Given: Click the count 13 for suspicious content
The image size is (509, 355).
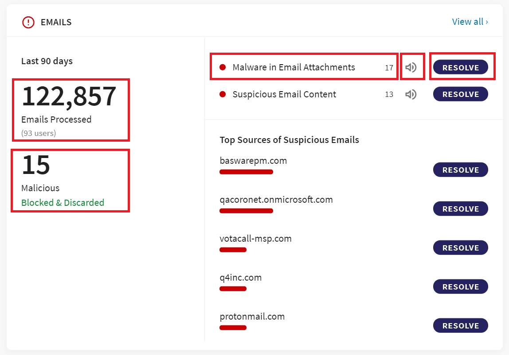Looking at the screenshot, I should click(389, 94).
